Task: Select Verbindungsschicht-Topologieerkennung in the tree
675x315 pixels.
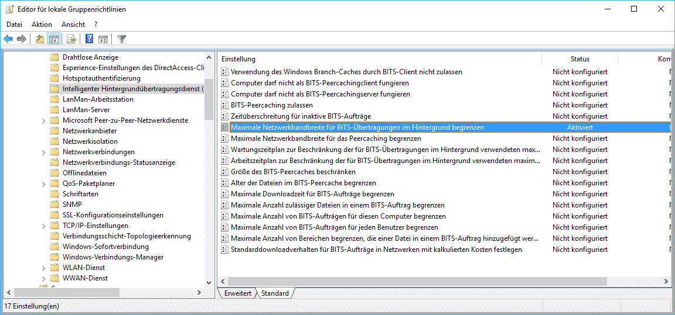Action: 127,236
